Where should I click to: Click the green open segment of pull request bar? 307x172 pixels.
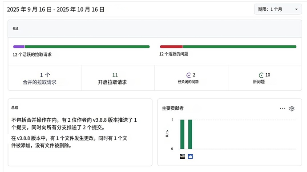click(x=87, y=47)
